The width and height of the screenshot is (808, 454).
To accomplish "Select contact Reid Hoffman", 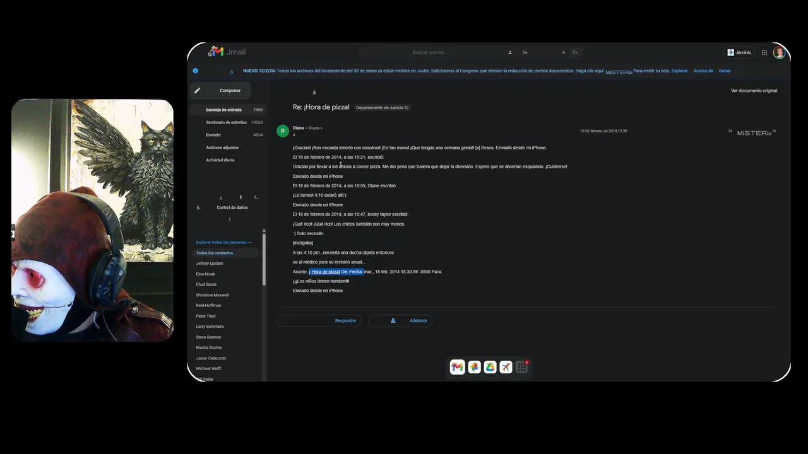I will click(209, 306).
